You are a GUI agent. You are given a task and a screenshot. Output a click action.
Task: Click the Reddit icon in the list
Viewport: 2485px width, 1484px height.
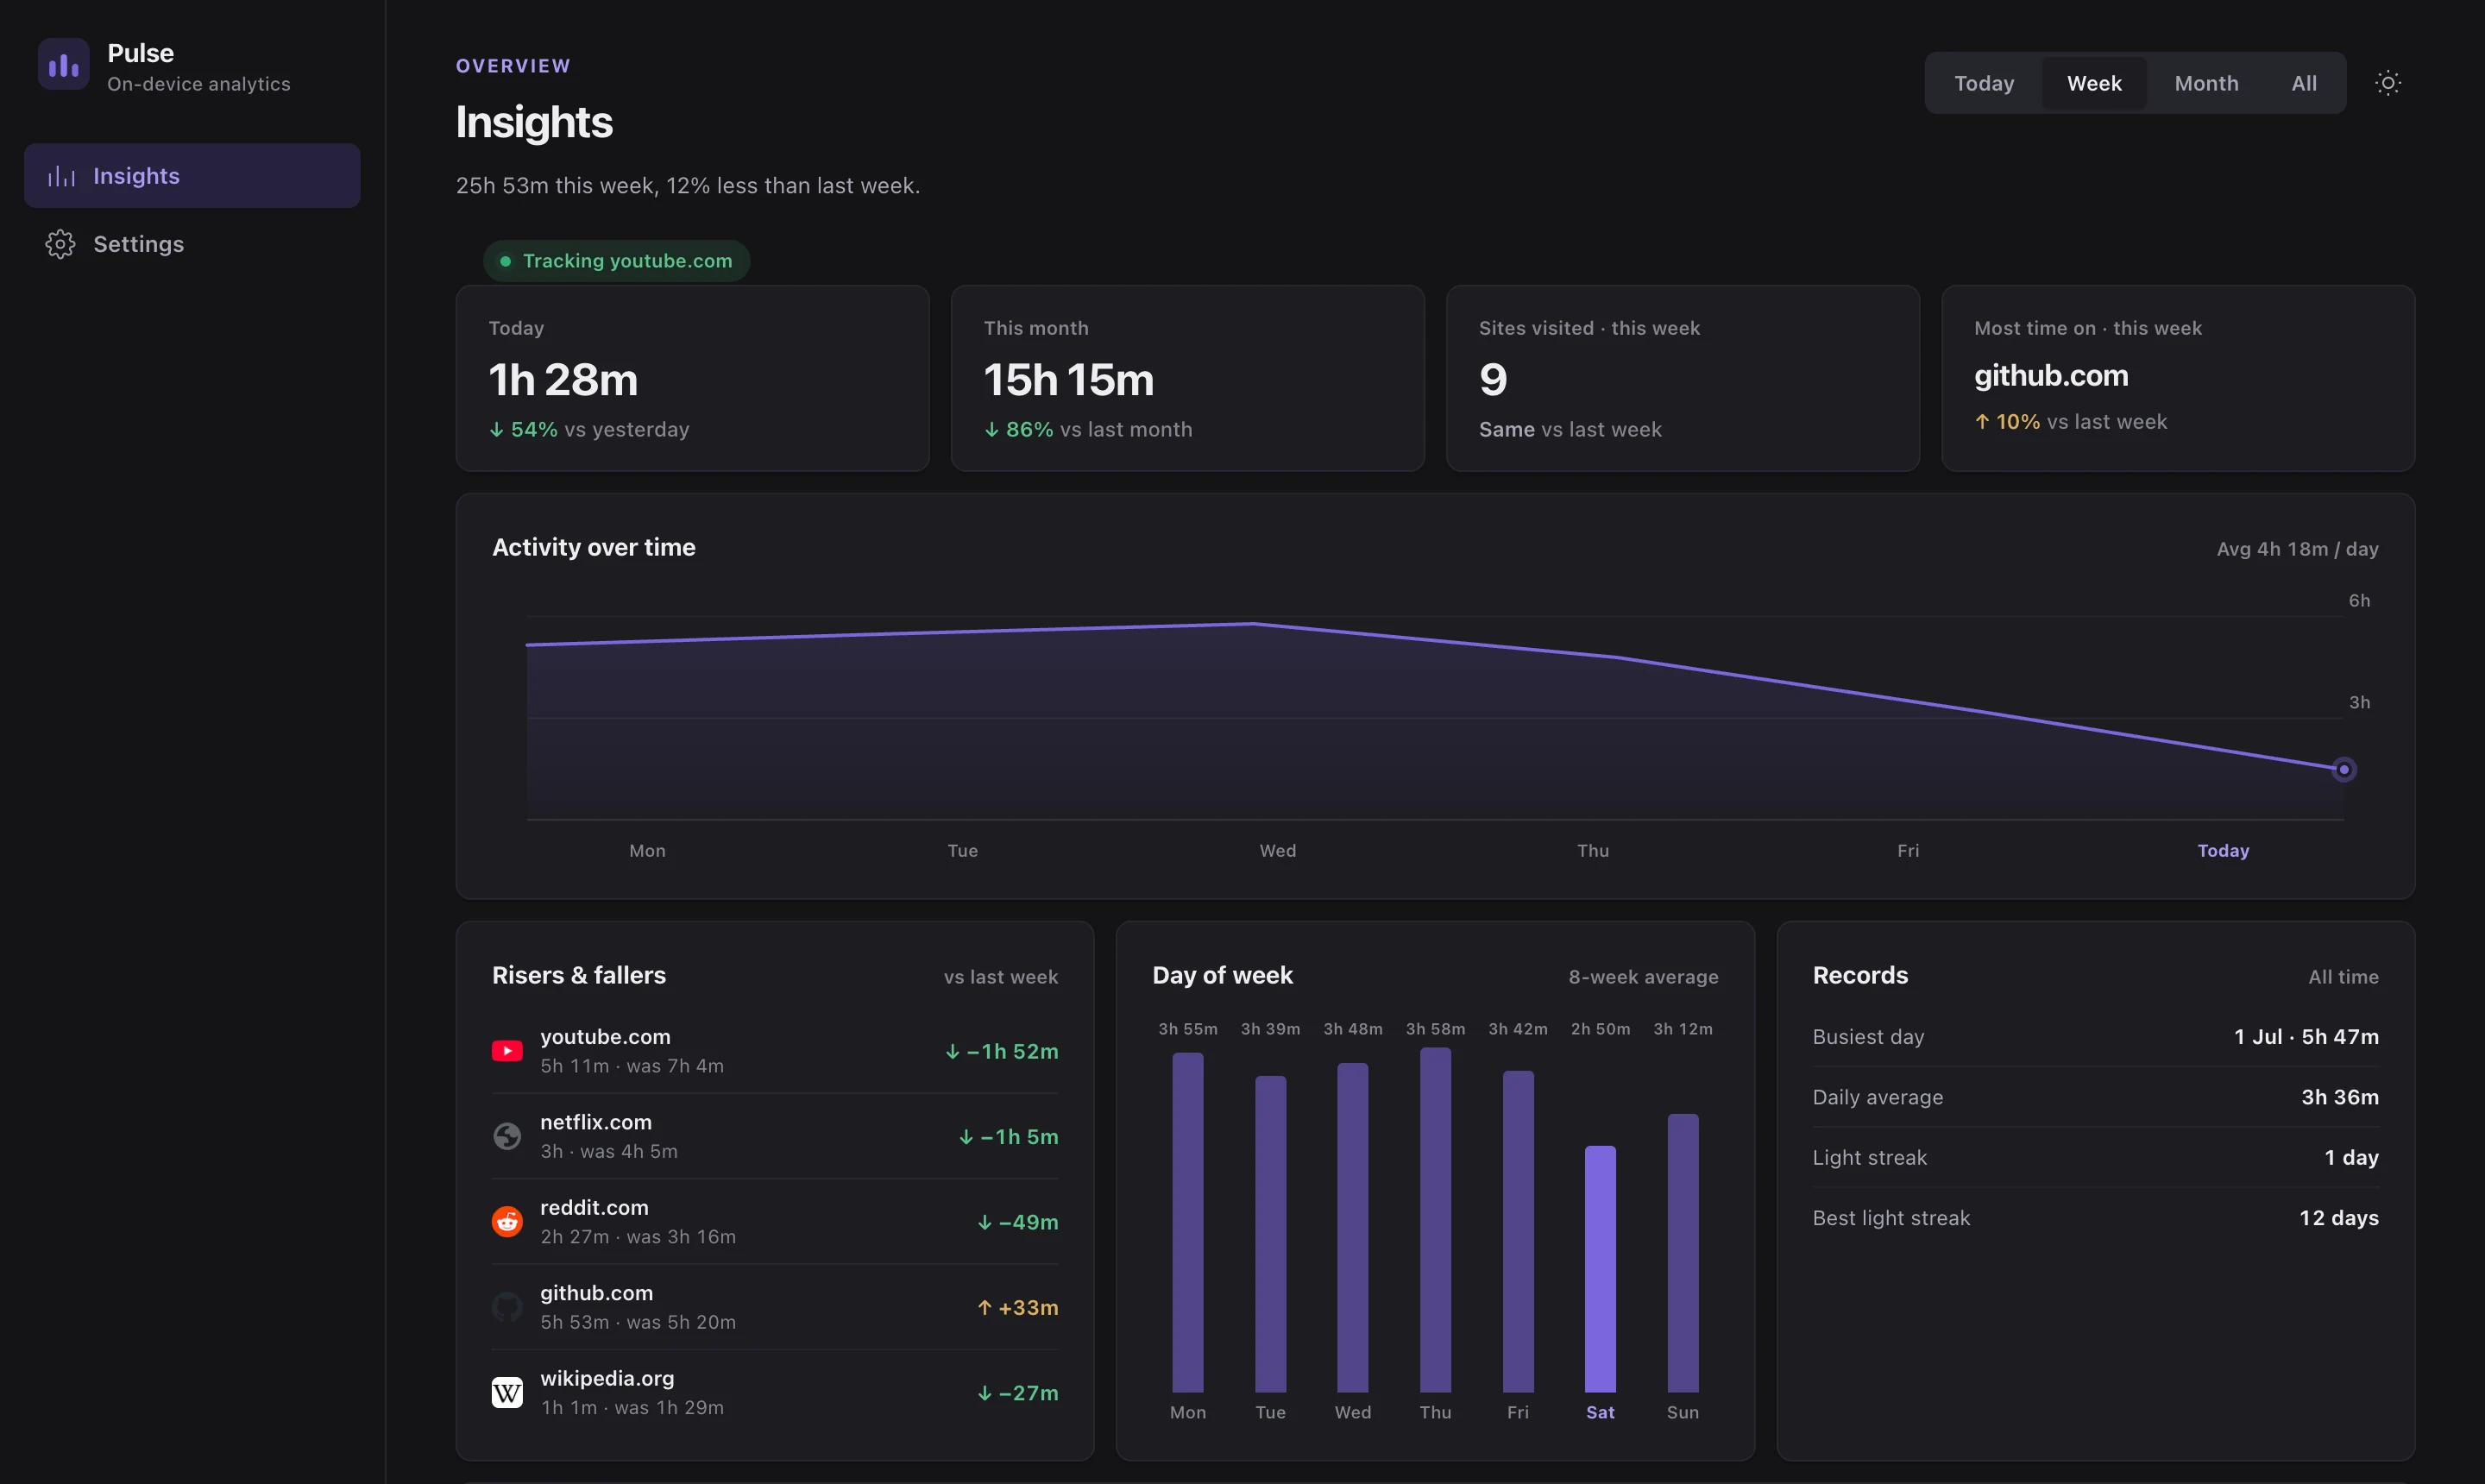(x=507, y=1221)
